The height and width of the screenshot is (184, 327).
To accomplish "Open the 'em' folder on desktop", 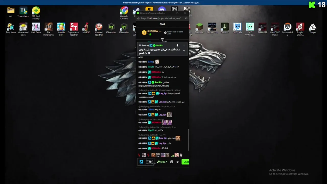I will point(11,12).
